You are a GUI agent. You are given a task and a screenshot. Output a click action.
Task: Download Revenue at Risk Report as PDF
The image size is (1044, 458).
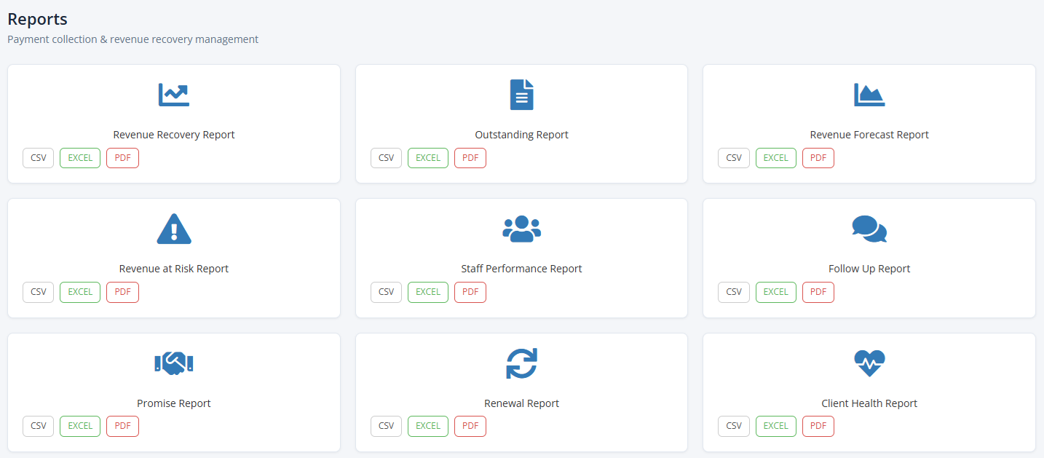(122, 292)
